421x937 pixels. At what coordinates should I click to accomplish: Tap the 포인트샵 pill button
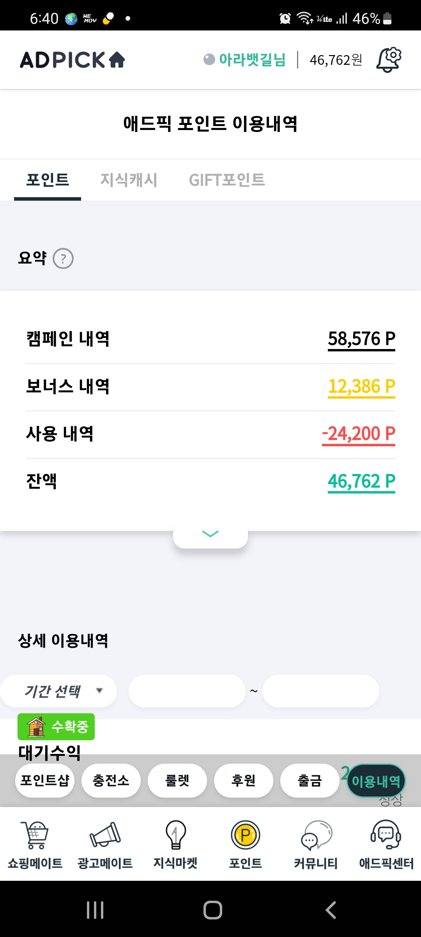coord(45,781)
